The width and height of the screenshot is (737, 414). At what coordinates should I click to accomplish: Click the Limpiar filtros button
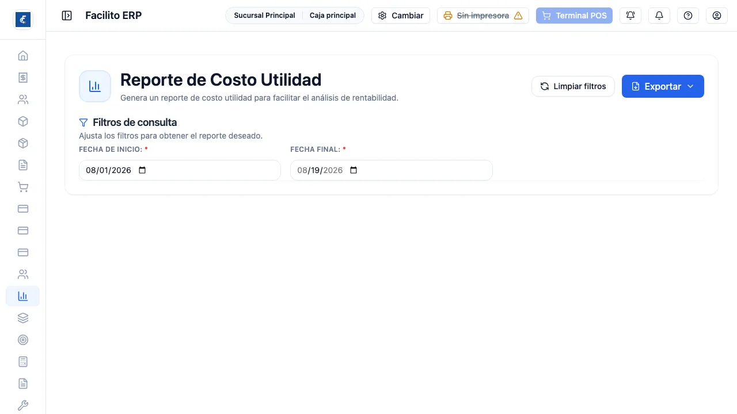point(573,86)
